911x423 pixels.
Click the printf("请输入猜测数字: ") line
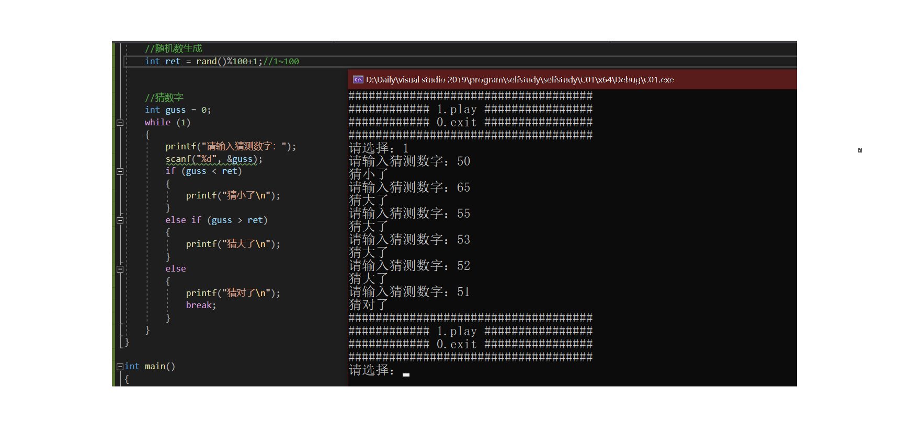point(231,147)
